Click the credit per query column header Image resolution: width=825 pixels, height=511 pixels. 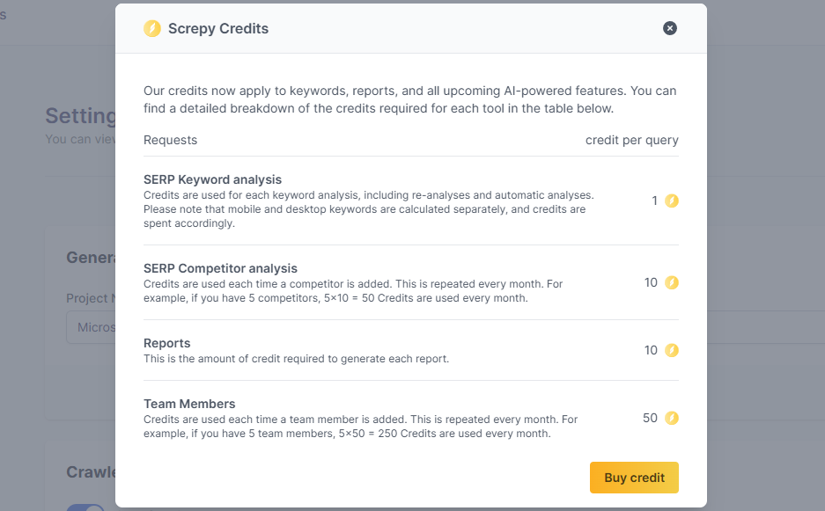[x=631, y=140]
